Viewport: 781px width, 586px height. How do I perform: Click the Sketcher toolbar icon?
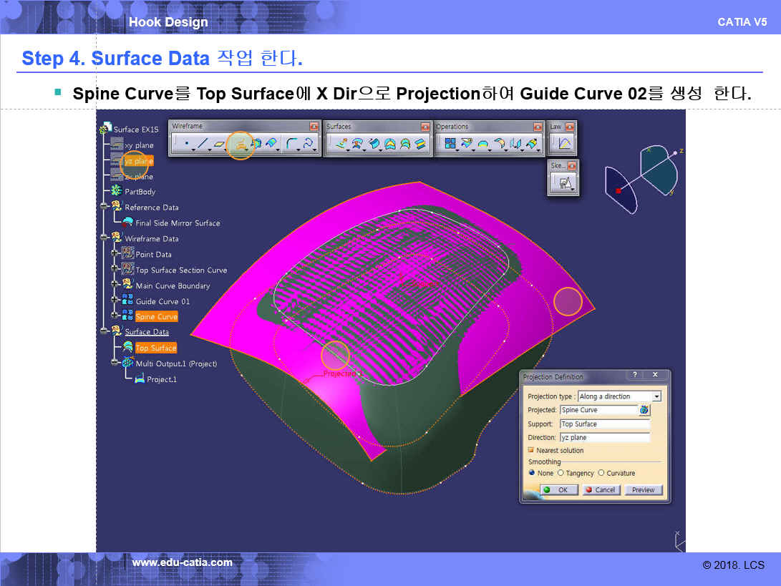click(564, 184)
